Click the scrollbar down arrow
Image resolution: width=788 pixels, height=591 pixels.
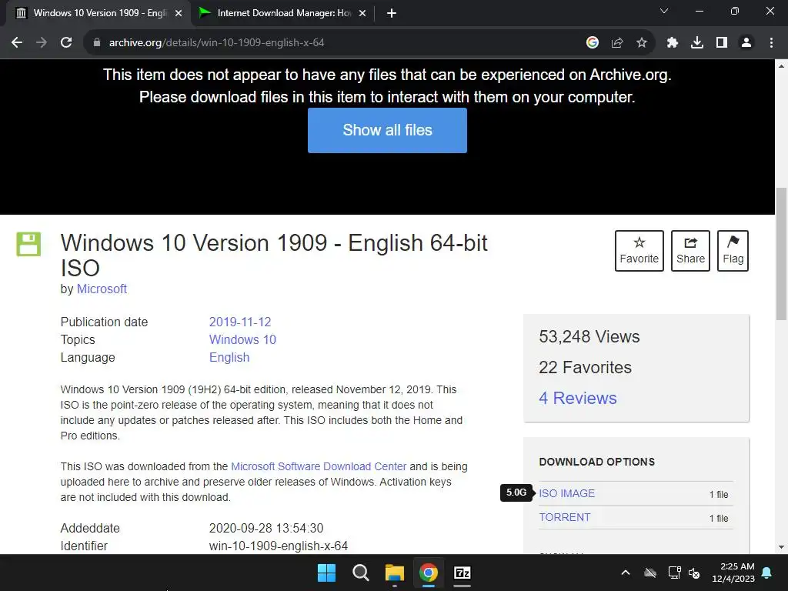click(x=782, y=548)
